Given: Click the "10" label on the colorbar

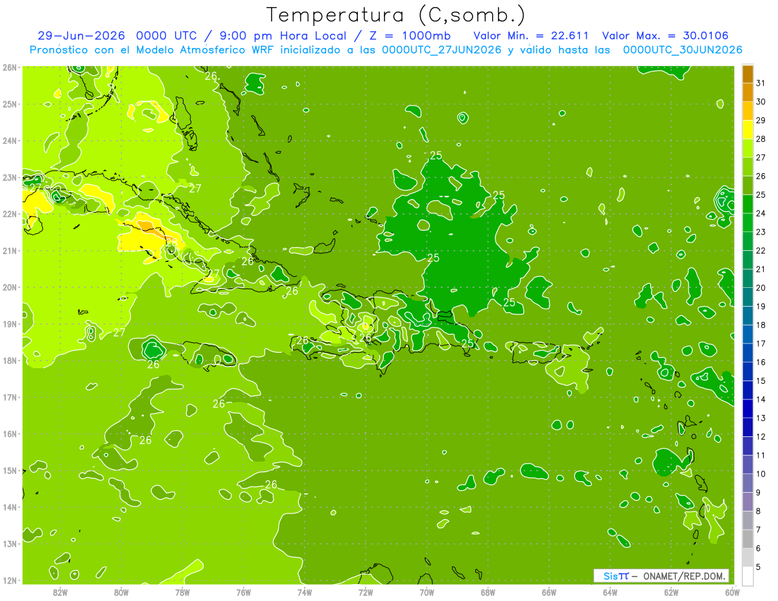Looking at the screenshot, I should tap(761, 473).
